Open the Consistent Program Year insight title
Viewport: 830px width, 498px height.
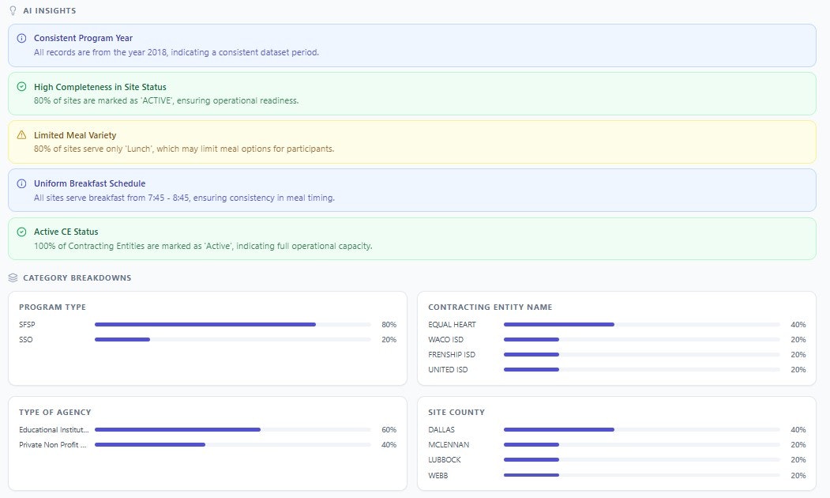coord(83,38)
